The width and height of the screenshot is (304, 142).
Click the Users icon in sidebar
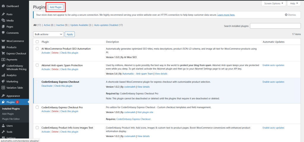[3, 126]
